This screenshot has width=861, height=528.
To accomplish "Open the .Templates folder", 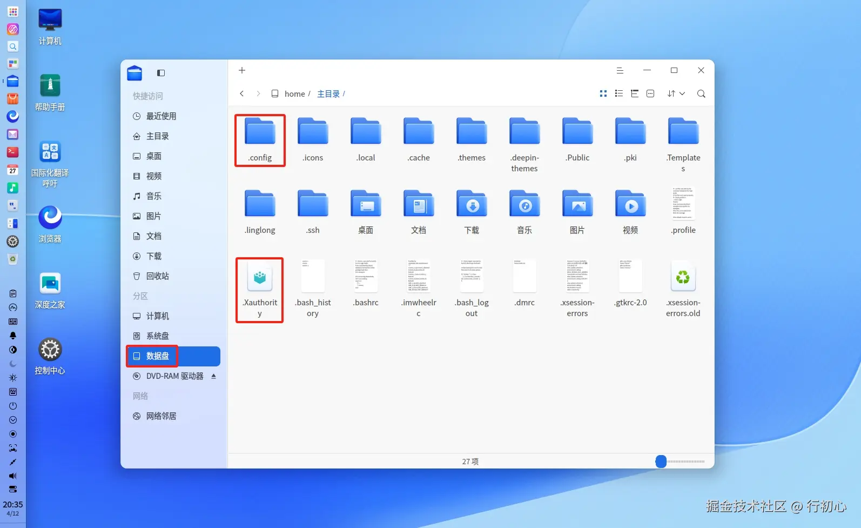I will [x=683, y=145].
